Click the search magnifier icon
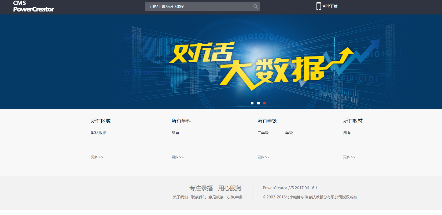Screen dimensions: 442x215 (x=255, y=6)
